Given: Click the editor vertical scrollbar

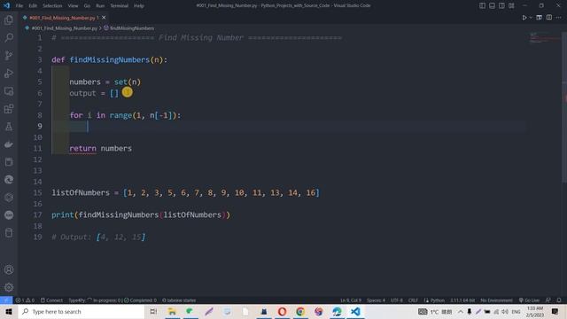Looking at the screenshot, I should [x=564, y=108].
